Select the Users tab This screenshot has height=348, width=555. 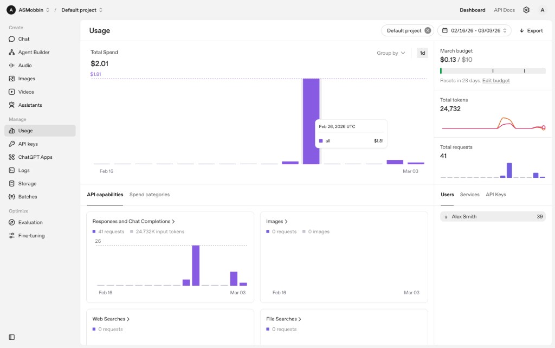(x=447, y=195)
